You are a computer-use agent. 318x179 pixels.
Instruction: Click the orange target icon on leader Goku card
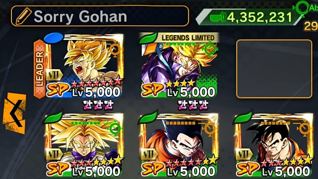coord(115,49)
